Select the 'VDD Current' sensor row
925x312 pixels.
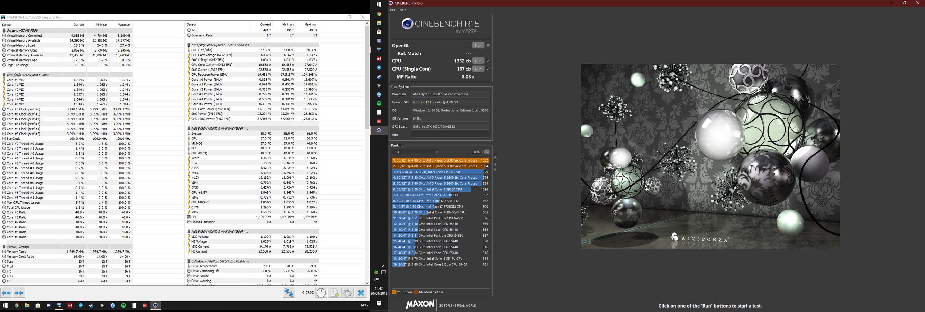point(253,247)
